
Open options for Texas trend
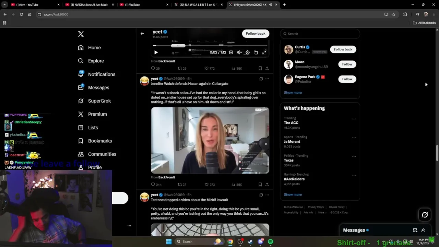[354, 156]
